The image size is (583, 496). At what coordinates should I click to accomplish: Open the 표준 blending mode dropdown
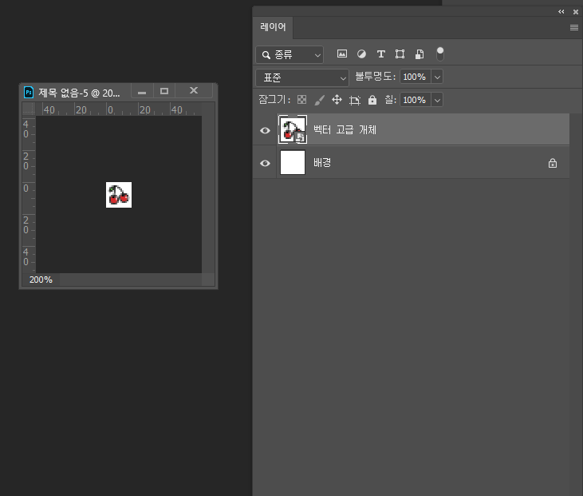302,77
